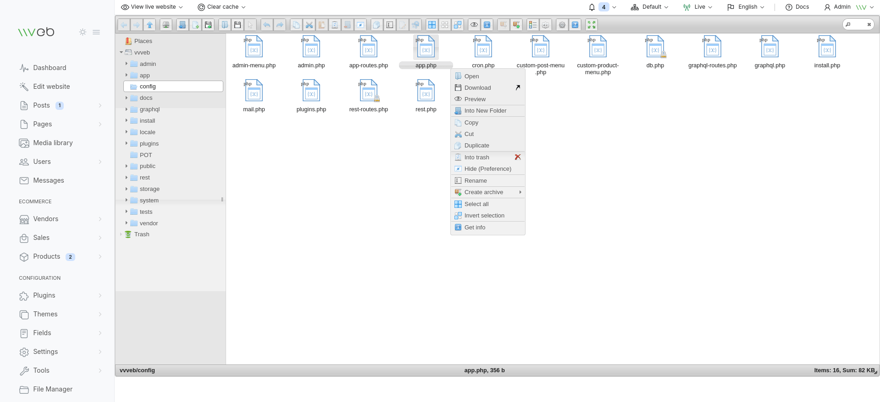Choose Get info in the context menu

[488, 227]
